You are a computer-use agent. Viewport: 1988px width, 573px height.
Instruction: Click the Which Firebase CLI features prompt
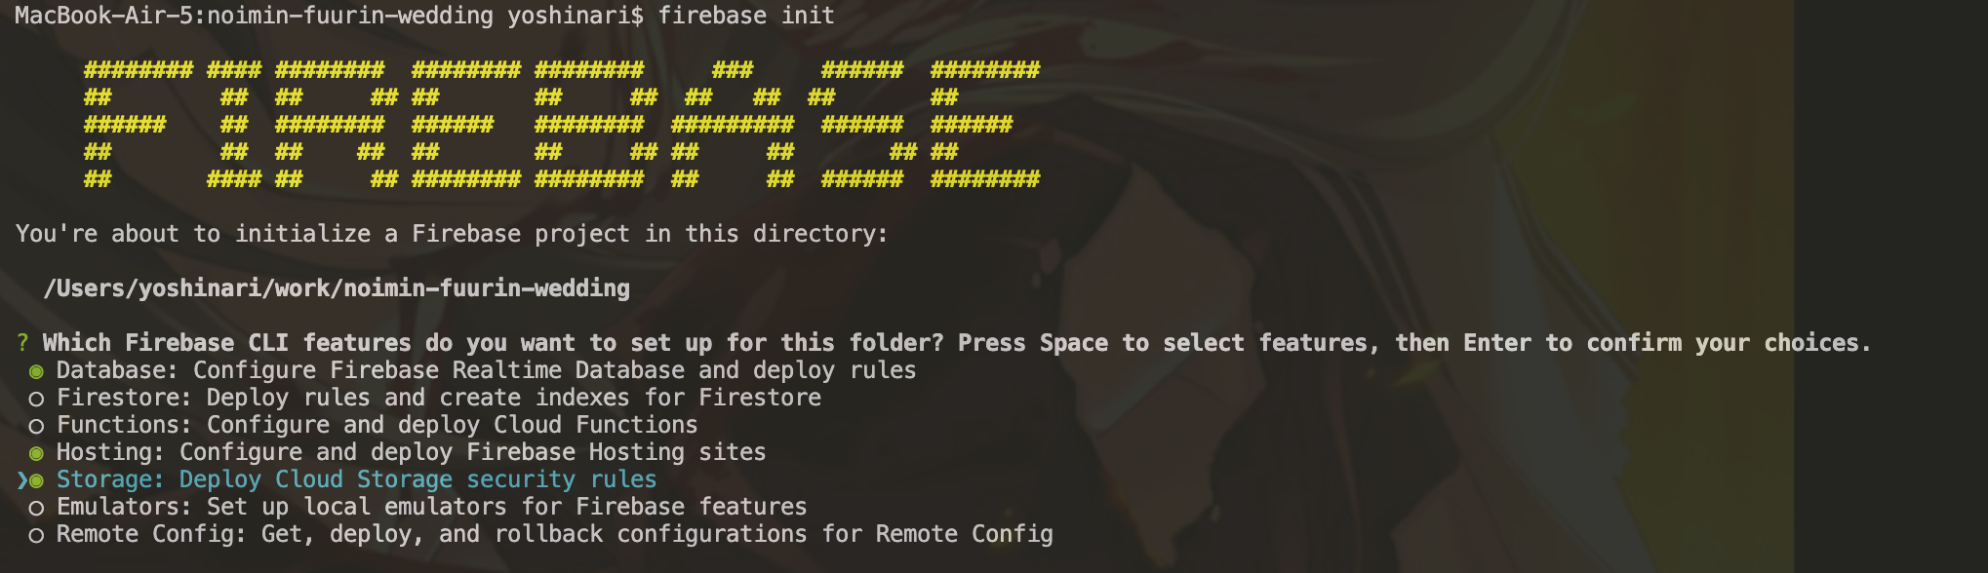[x=956, y=343]
